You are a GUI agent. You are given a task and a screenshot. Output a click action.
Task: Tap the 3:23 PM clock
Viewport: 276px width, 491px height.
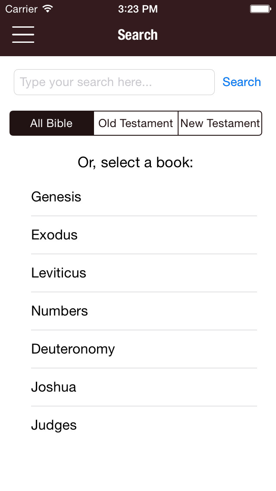tap(138, 9)
